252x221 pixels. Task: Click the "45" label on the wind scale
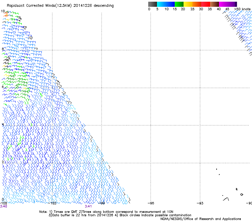click(x=227, y=9)
